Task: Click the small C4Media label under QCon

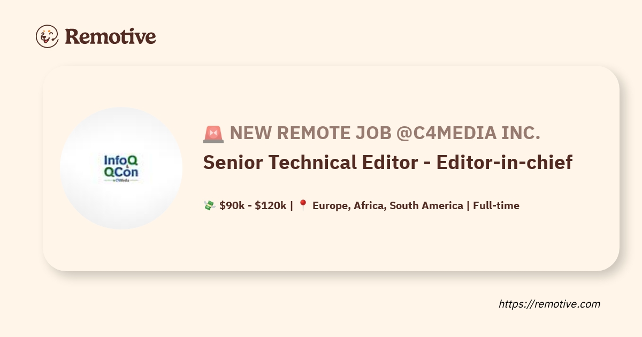Action: [121, 181]
